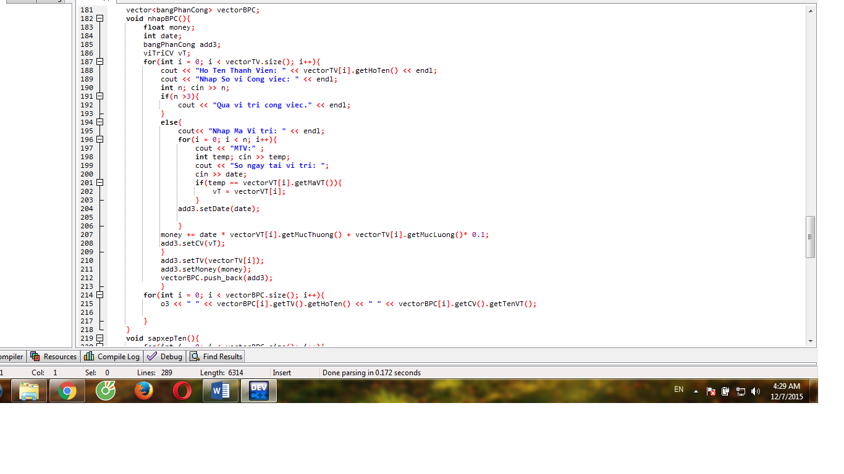Collapse the nhapBPC function at line 182
This screenshot has width=844, height=474.
click(x=99, y=19)
